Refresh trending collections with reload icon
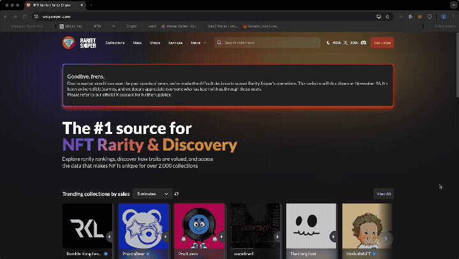459x259 pixels. point(177,194)
